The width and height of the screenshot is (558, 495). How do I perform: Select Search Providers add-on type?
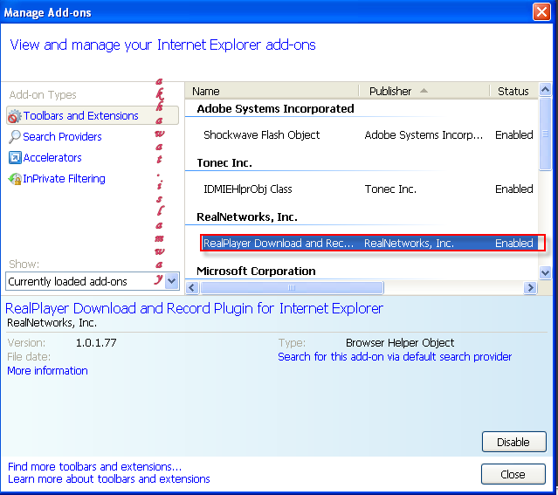(62, 137)
